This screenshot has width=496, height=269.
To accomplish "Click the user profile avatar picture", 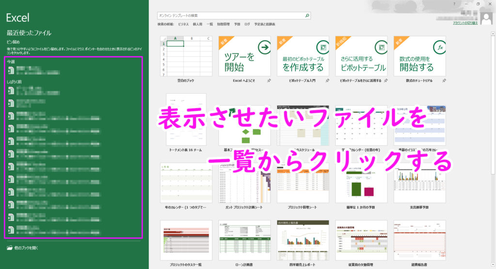I will click(x=486, y=18).
